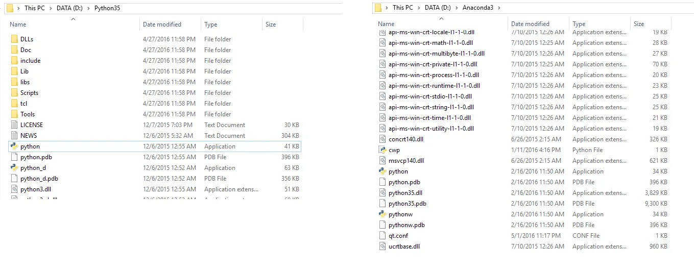
Task: Click python.pdb file icon in Python35 window
Action: pos(14,157)
